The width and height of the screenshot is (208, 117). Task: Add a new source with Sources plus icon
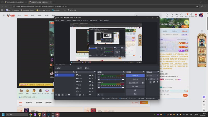(77, 95)
